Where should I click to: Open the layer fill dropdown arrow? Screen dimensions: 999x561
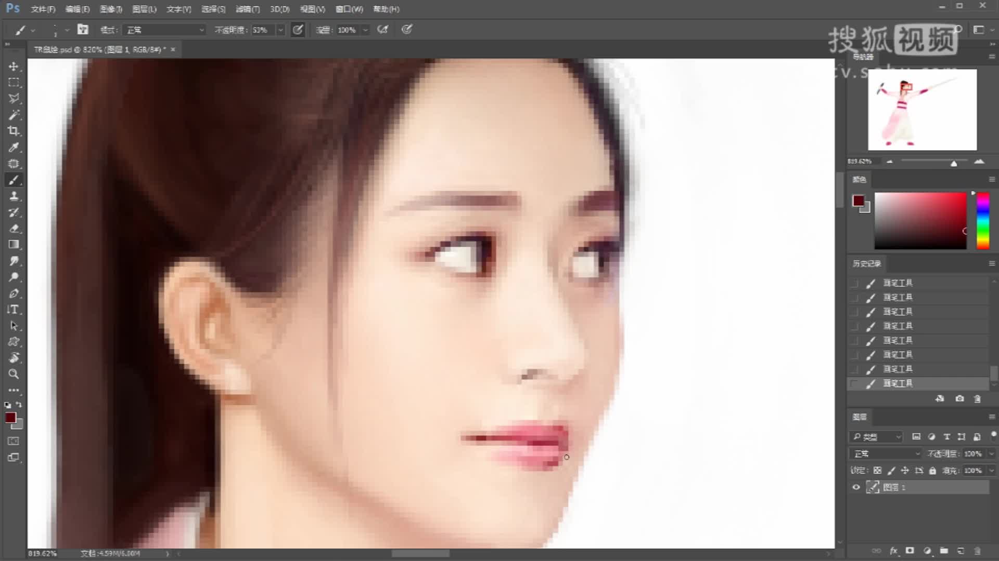pyautogui.click(x=991, y=471)
